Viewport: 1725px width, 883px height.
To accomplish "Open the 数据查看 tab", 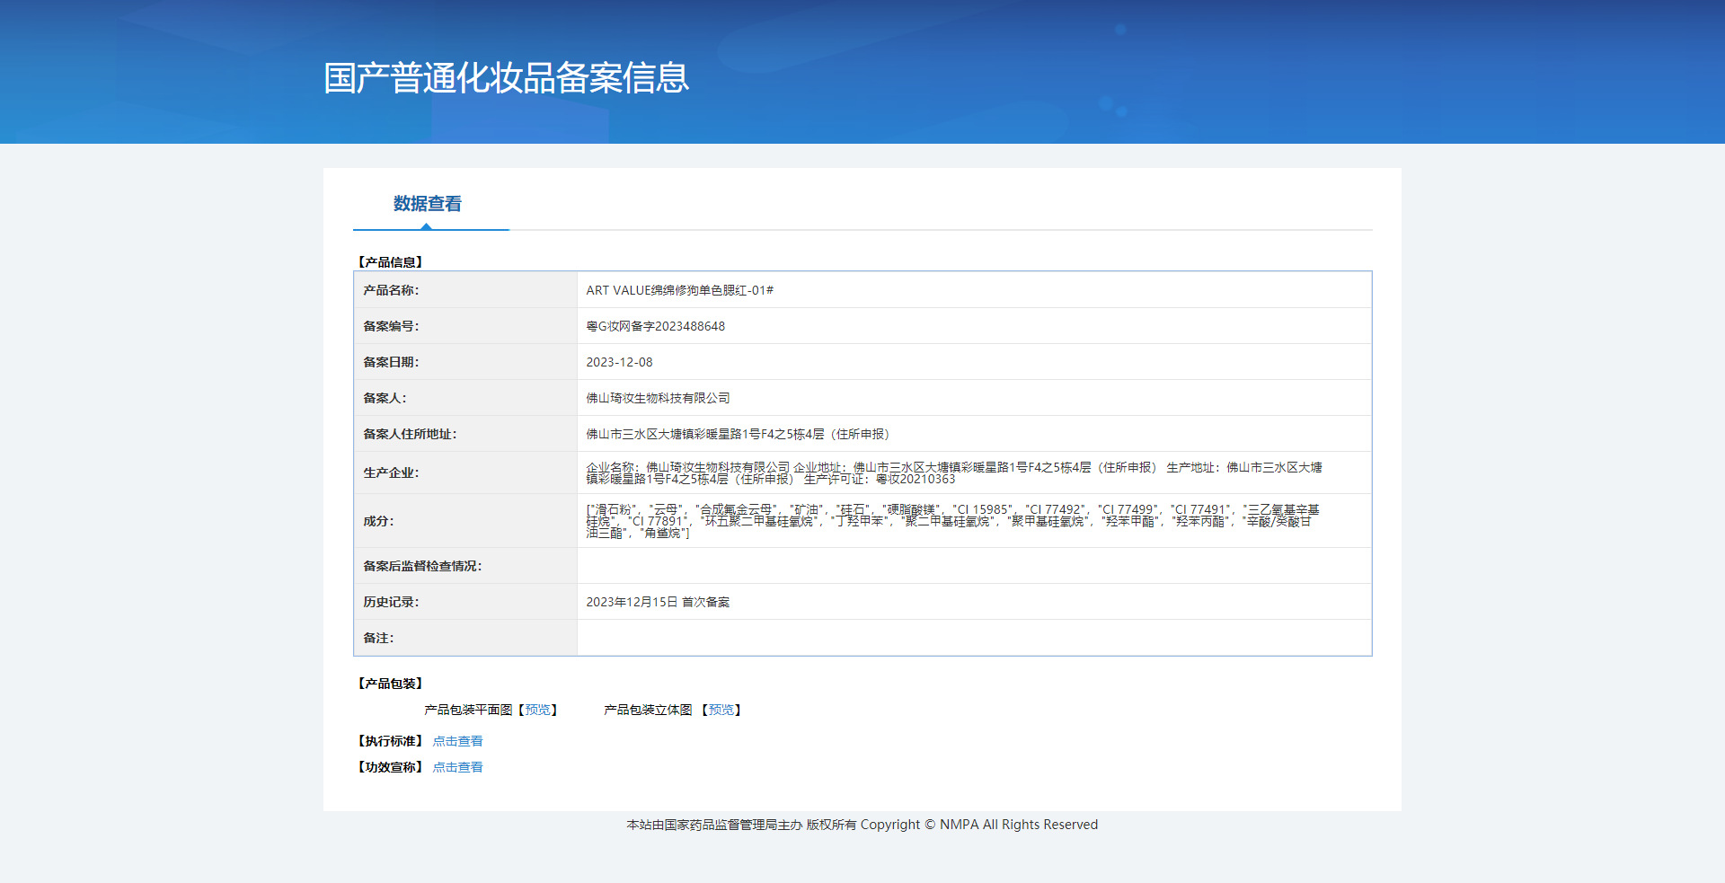I will pyautogui.click(x=428, y=204).
